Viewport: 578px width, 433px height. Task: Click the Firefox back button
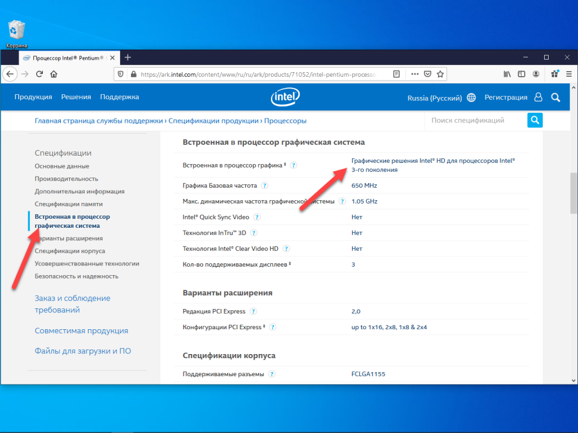(10, 74)
